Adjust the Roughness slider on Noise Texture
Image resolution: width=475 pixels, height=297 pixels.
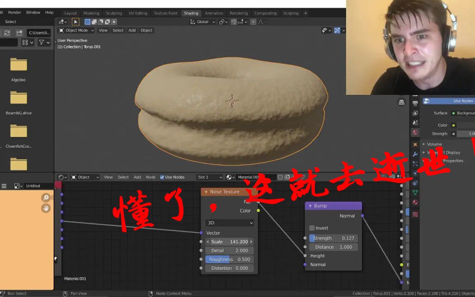[229, 259]
